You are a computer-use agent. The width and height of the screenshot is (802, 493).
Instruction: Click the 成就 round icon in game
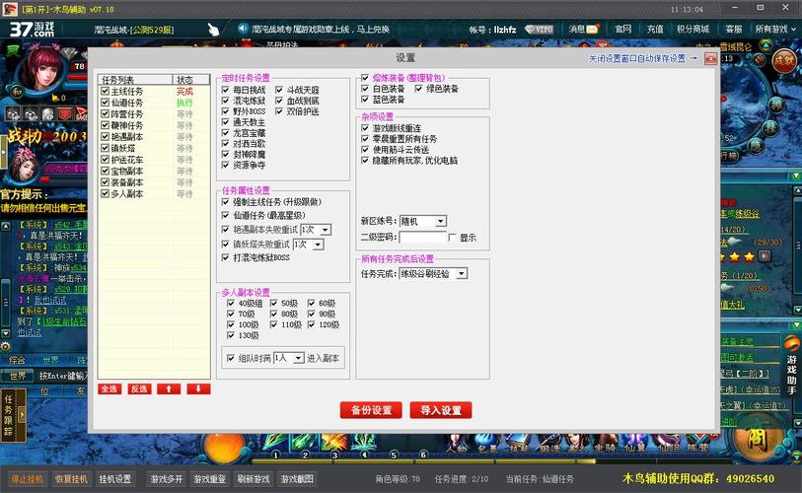tap(784, 61)
